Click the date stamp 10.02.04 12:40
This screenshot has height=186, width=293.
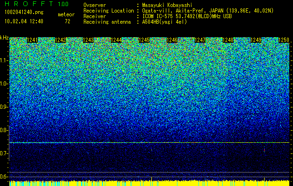coord(24,21)
